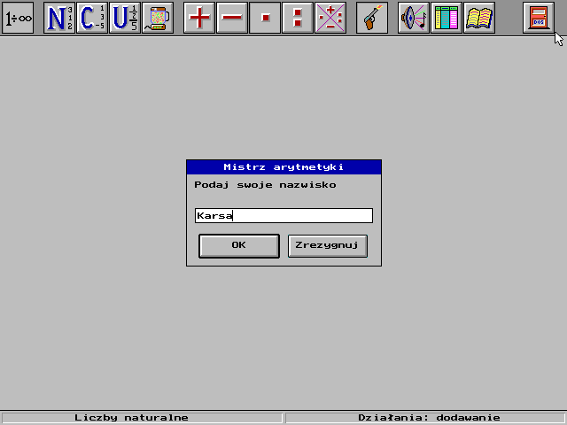Image resolution: width=567 pixels, height=425 pixels.
Task: Open the colored results table icon
Action: (447, 18)
